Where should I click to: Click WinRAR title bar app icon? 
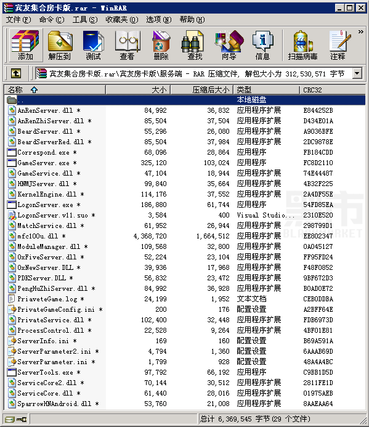tap(8, 8)
